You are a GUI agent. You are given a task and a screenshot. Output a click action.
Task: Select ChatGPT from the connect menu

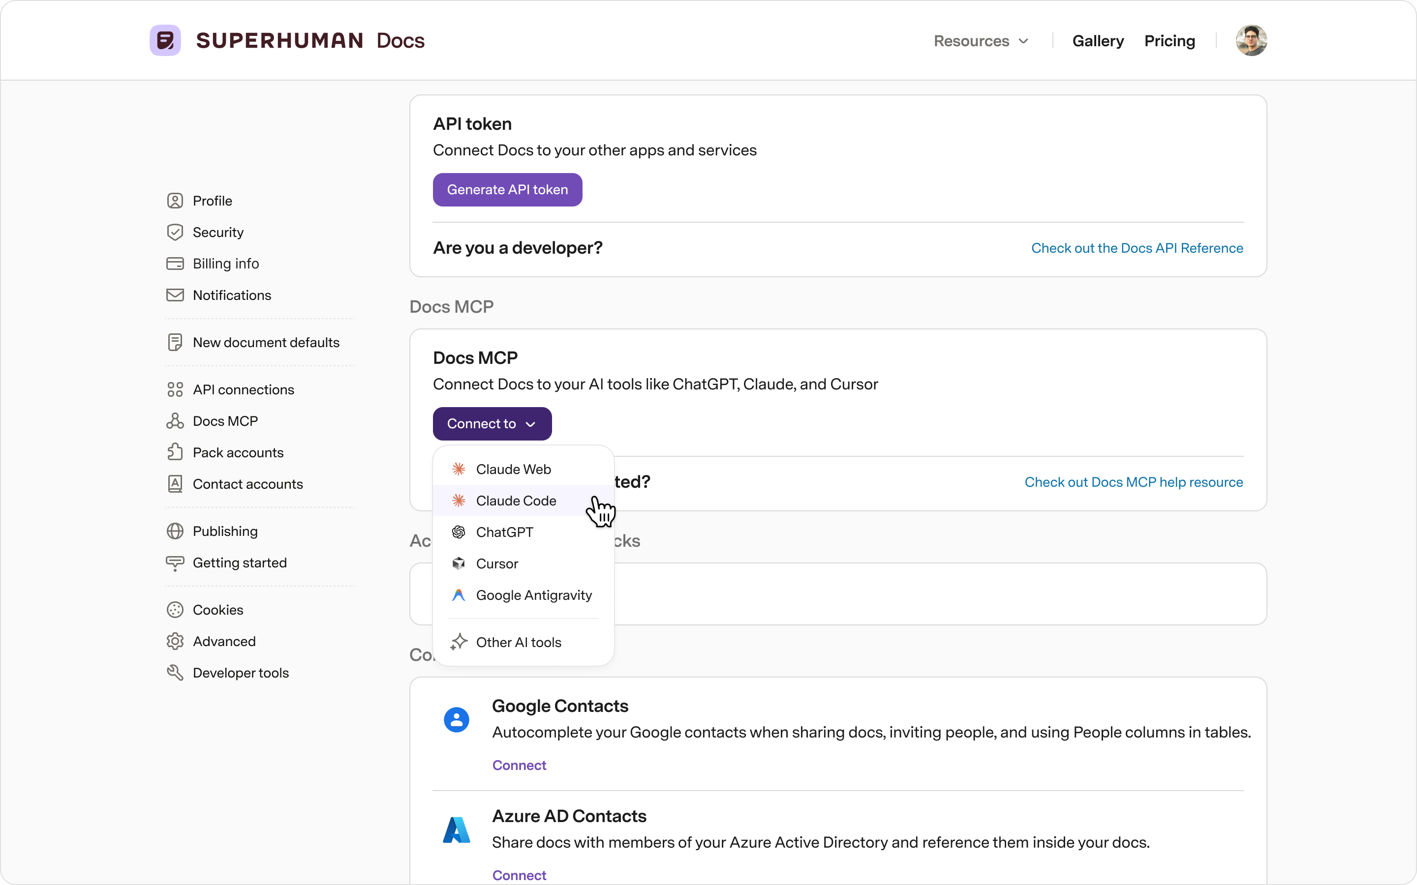pos(524,532)
